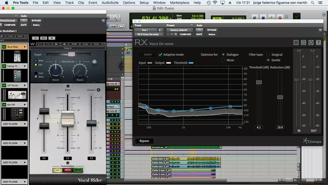The width and height of the screenshot is (328, 185).
Task: Click the Auto window icon in StudioRack plugin header
Action: click(24, 21)
